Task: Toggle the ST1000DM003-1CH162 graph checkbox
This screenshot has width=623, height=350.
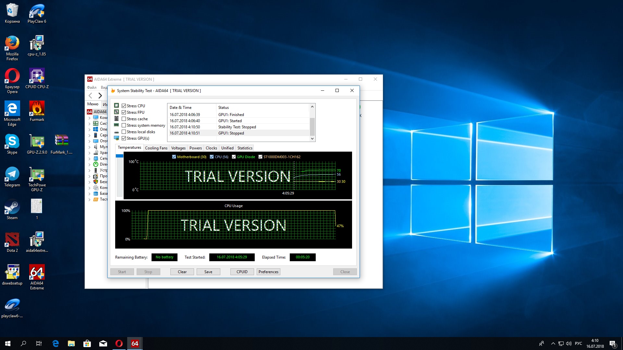Action: point(260,157)
